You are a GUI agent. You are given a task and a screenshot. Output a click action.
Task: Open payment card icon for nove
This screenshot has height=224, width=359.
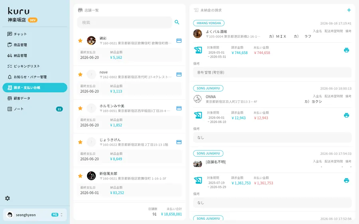(x=179, y=74)
